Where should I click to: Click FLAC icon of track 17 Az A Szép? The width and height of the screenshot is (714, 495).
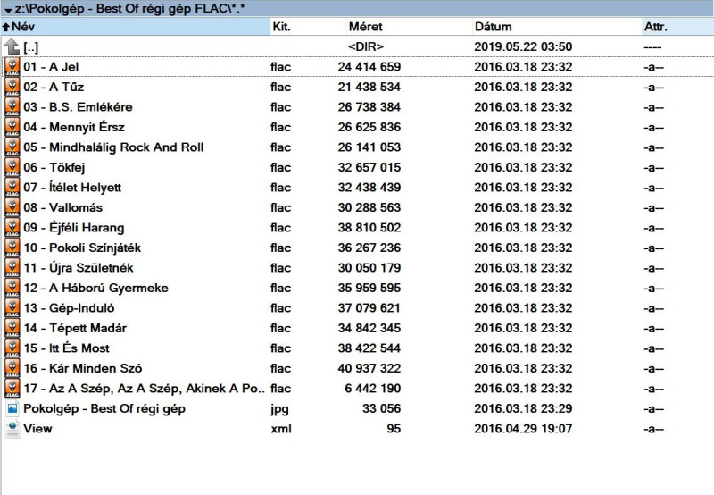12,388
